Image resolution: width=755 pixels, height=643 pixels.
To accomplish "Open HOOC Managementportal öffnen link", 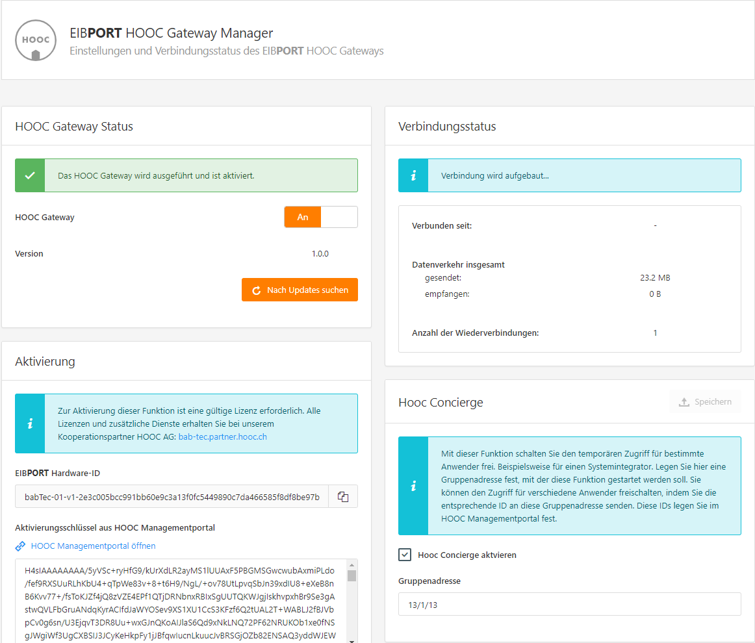I will (x=93, y=546).
